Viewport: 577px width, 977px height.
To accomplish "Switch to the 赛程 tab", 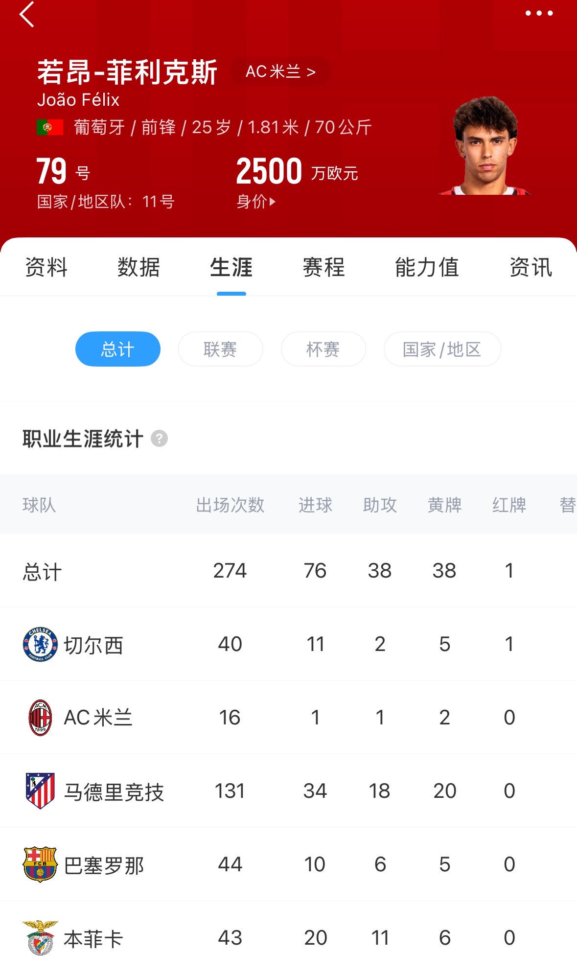I will click(323, 268).
